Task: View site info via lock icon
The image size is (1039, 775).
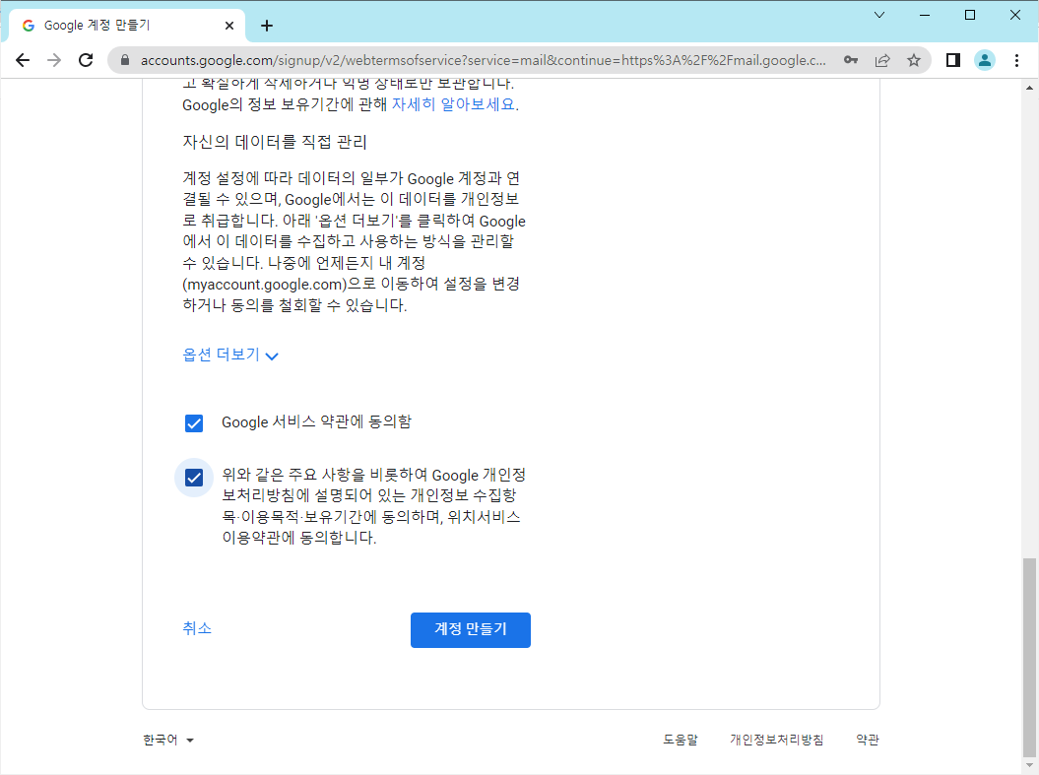Action: click(124, 60)
